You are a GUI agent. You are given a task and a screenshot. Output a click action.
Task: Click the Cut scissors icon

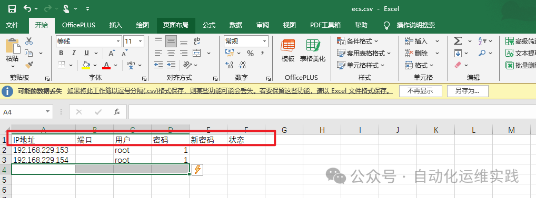pos(29,41)
